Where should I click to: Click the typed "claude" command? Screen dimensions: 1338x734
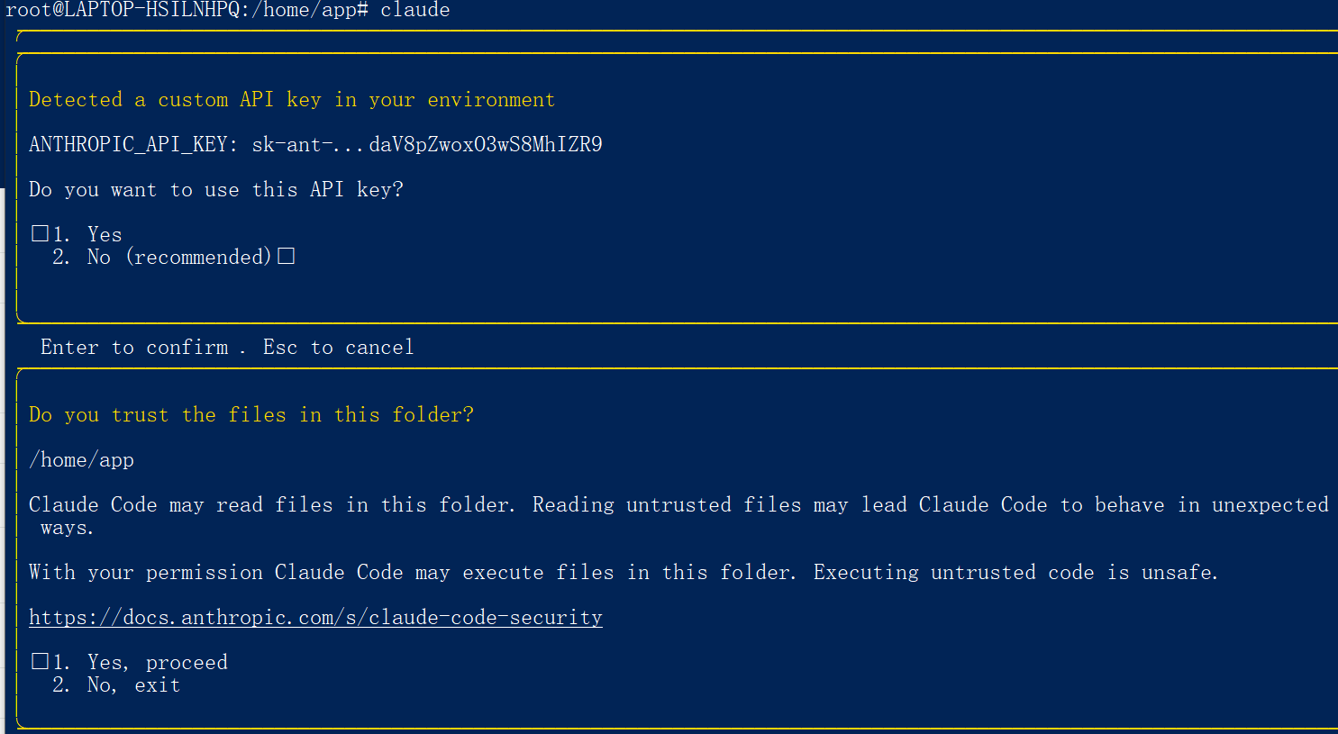tap(414, 10)
